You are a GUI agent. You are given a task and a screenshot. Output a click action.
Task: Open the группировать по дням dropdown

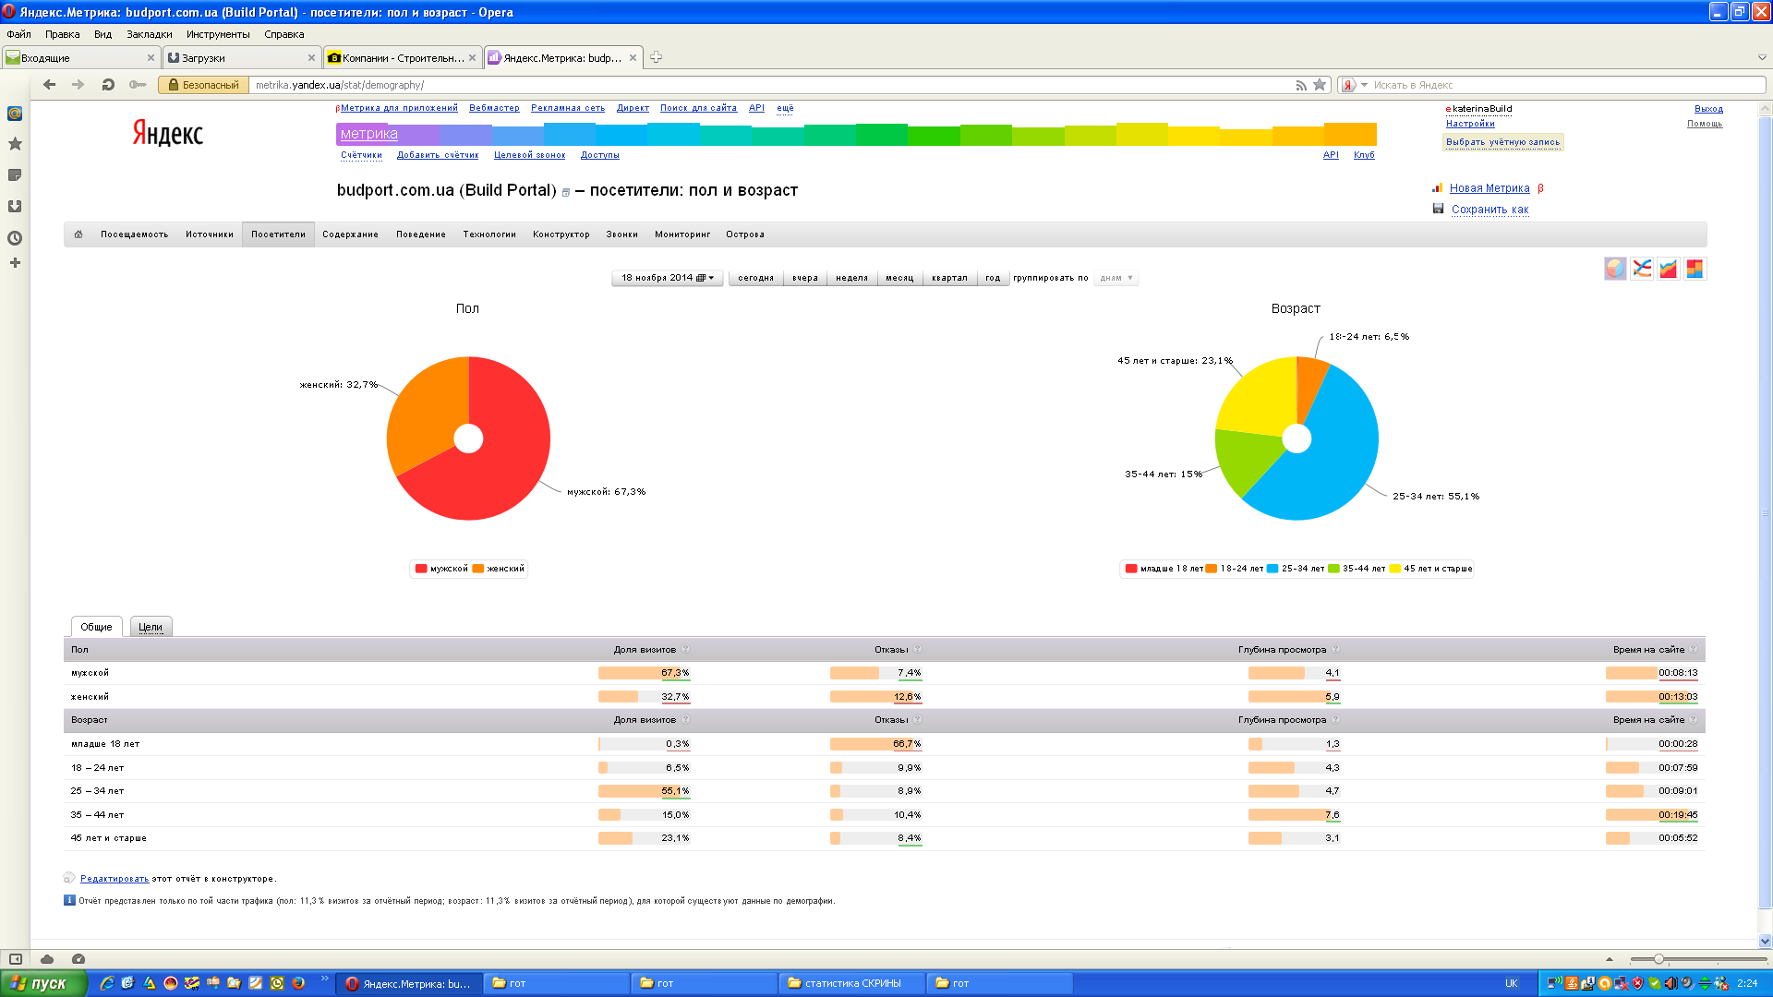coord(1116,278)
